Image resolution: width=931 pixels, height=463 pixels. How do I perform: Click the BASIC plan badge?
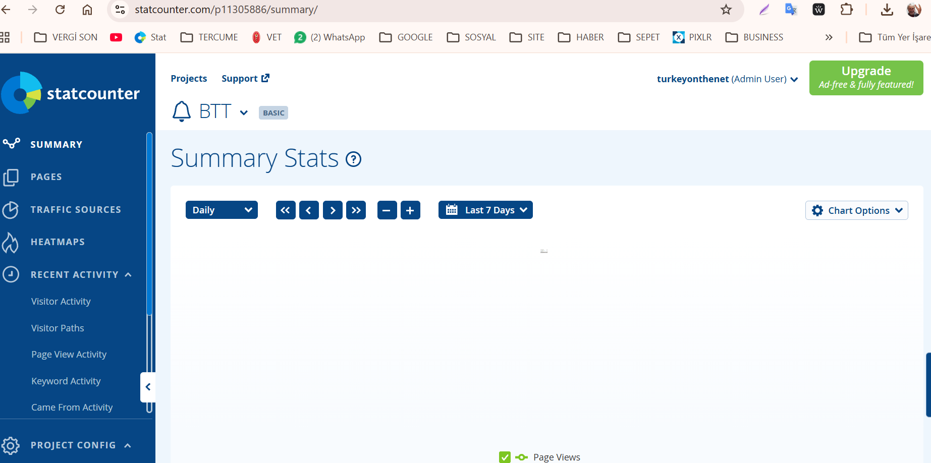273,113
